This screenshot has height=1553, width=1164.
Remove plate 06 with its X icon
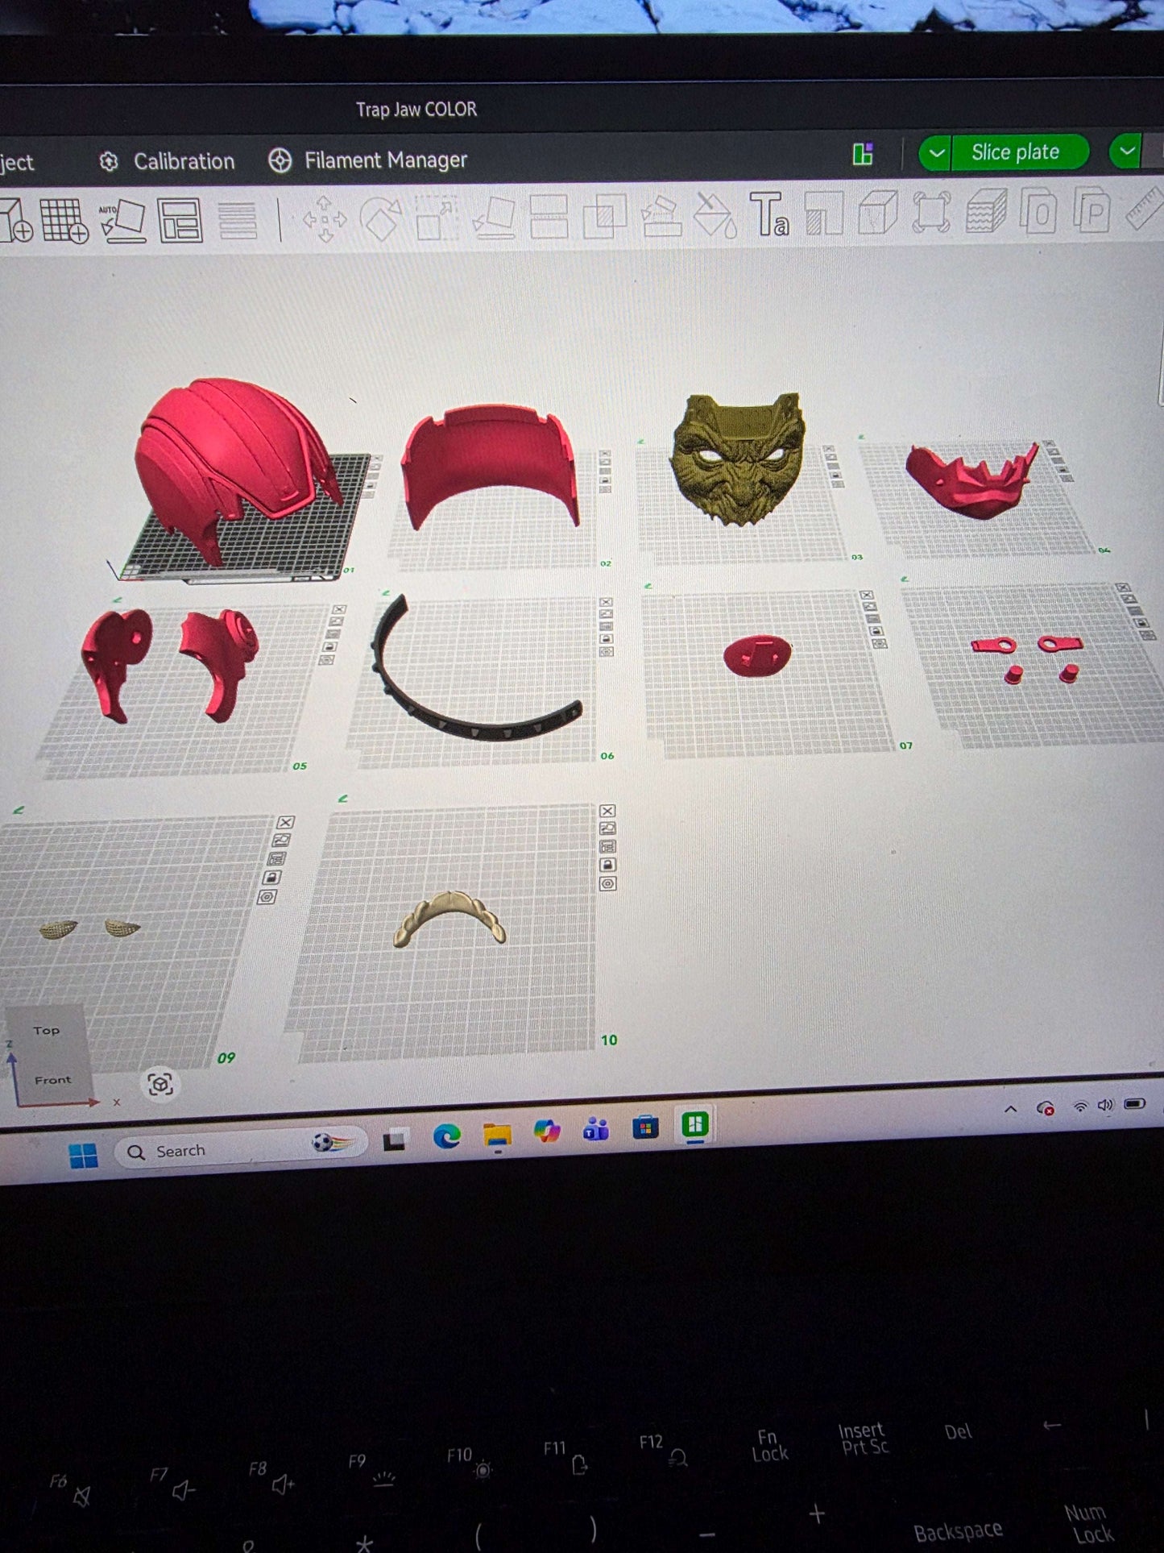606,603
